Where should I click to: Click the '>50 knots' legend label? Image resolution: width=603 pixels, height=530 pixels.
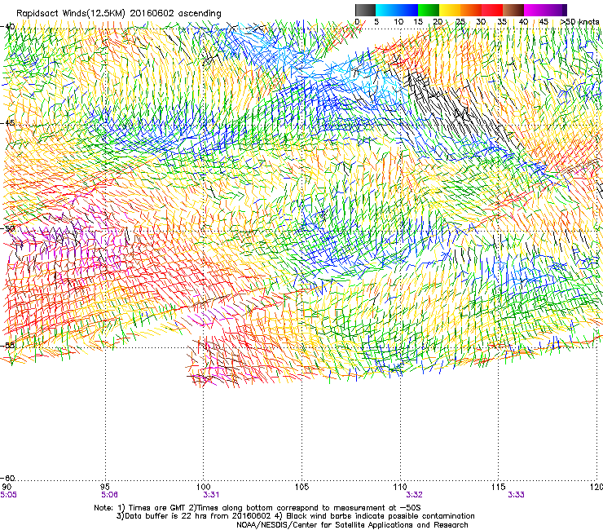pos(579,22)
